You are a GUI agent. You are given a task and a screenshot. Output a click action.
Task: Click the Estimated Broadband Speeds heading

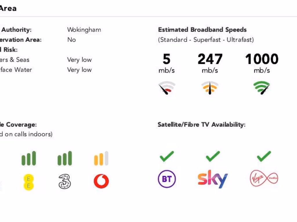[x=202, y=29]
